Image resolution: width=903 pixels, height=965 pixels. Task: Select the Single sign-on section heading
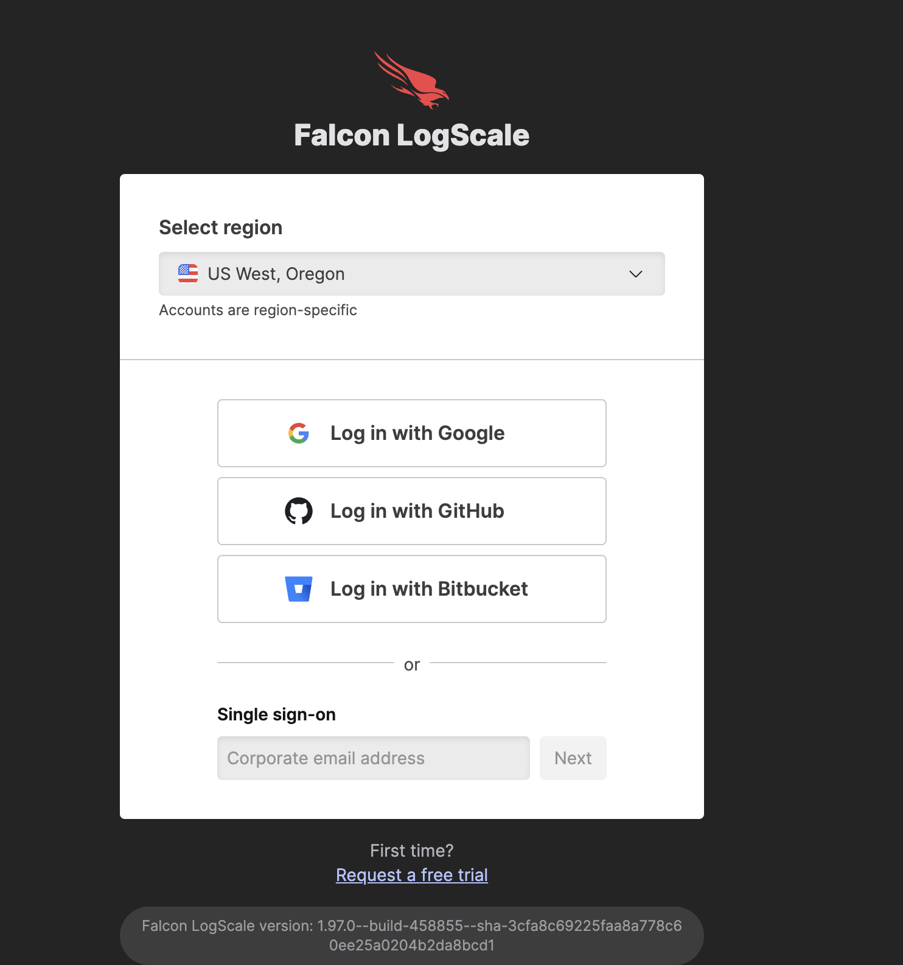(276, 714)
